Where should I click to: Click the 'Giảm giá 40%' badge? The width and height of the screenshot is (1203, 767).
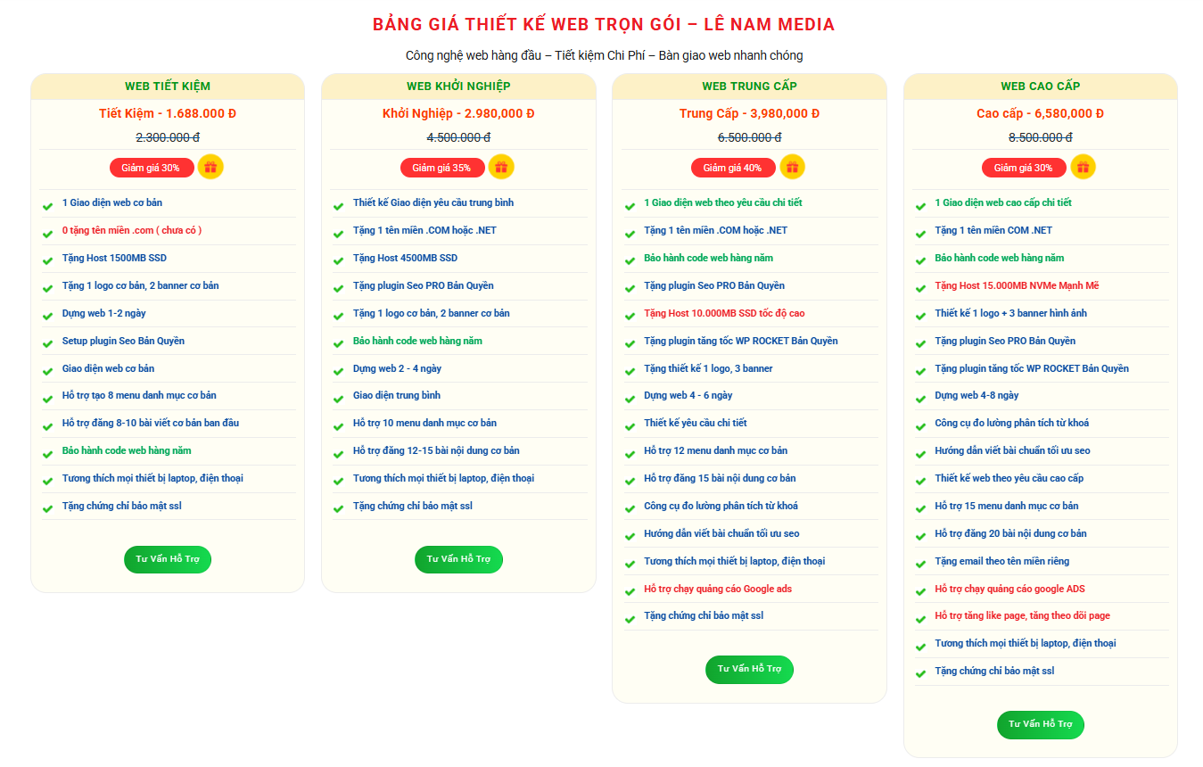(x=732, y=168)
